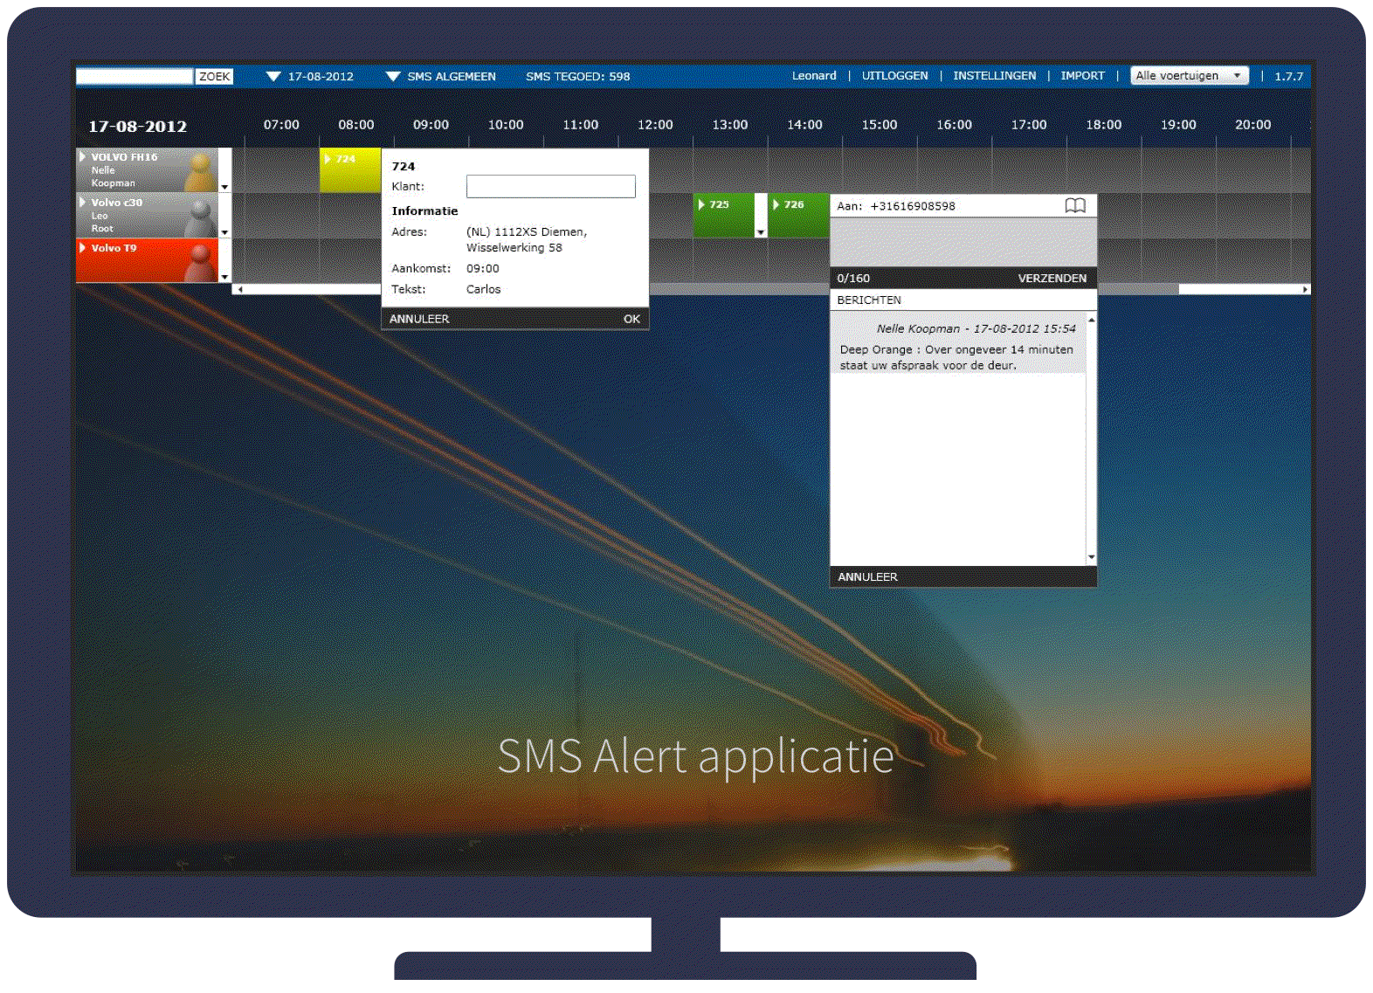This screenshot has height=993, width=1373.
Task: Open INSTELLINGEN settings
Action: pos(994,76)
